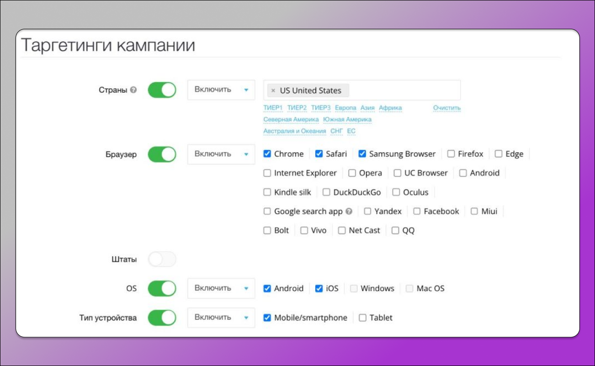This screenshot has height=366, width=595.
Task: Disable the Браузер targeting switch
Action: click(162, 154)
